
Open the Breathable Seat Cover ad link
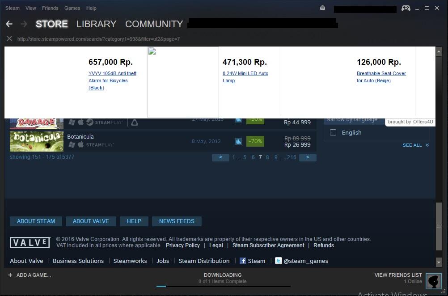[381, 77]
